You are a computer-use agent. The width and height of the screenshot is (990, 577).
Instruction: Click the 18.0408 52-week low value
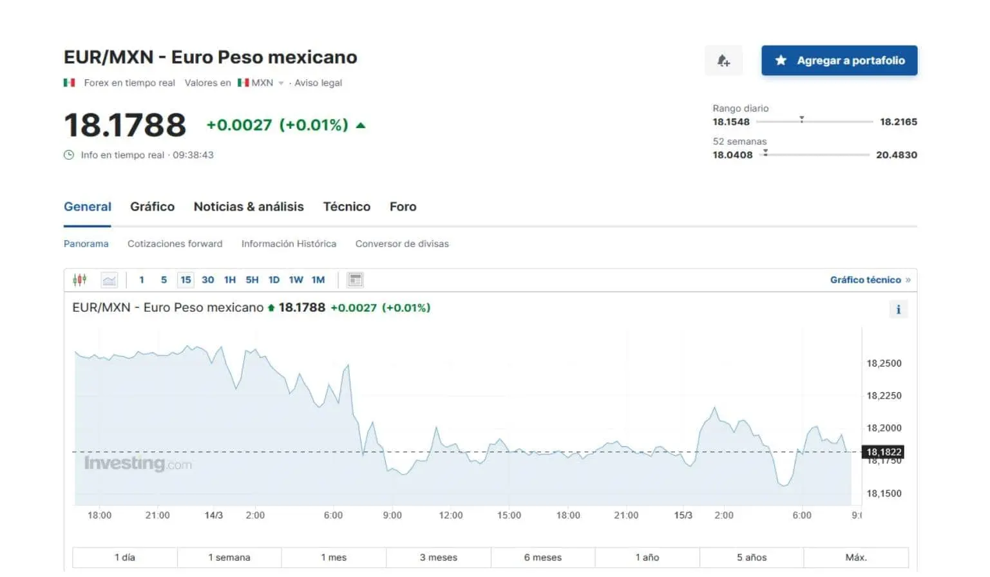[732, 155]
